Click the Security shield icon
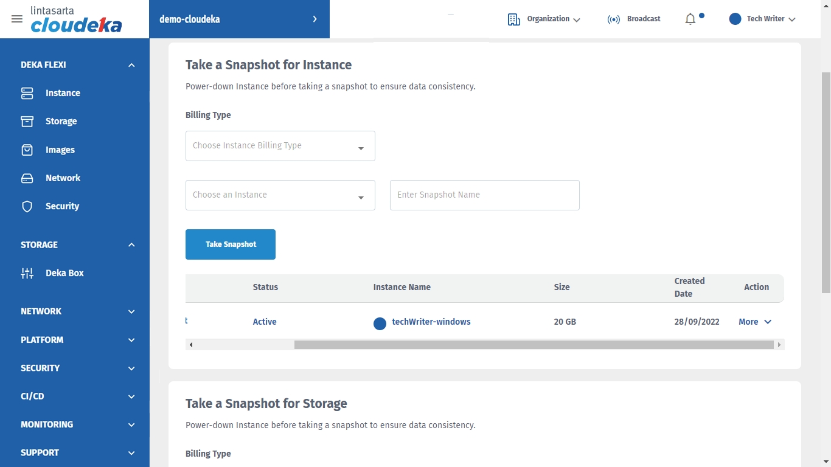Viewport: 831px width, 467px height. (27, 207)
